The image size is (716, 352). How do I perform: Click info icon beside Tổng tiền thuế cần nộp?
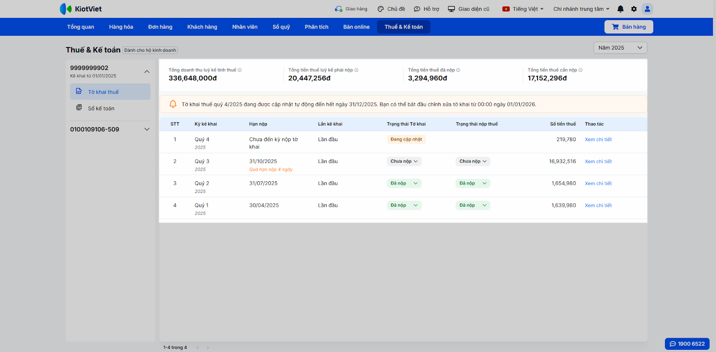tap(580, 70)
